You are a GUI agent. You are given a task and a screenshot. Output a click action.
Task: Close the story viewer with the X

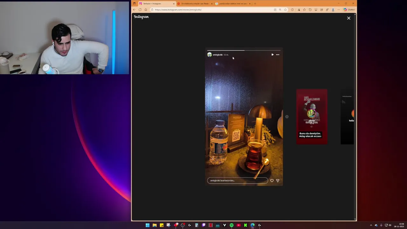pyautogui.click(x=349, y=18)
